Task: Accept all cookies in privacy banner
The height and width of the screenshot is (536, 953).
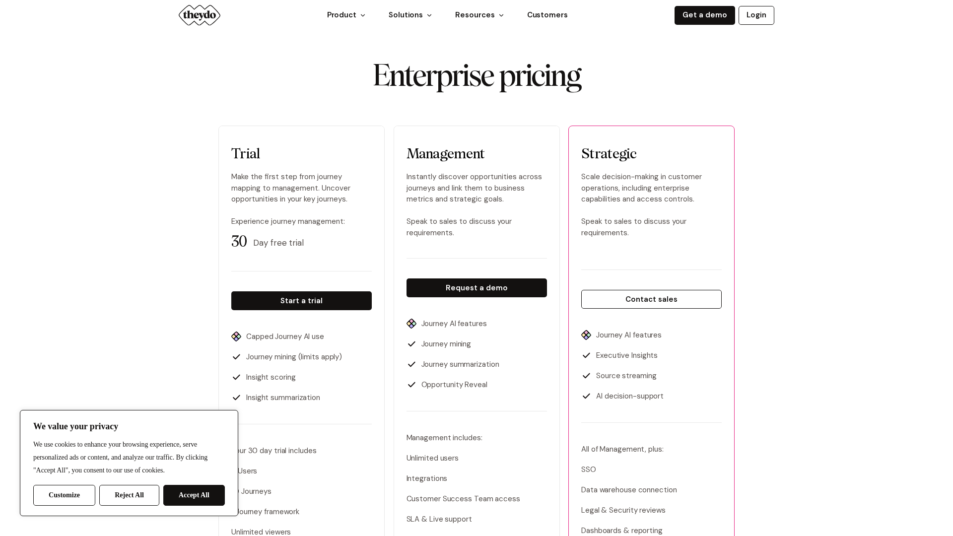Action: (194, 495)
